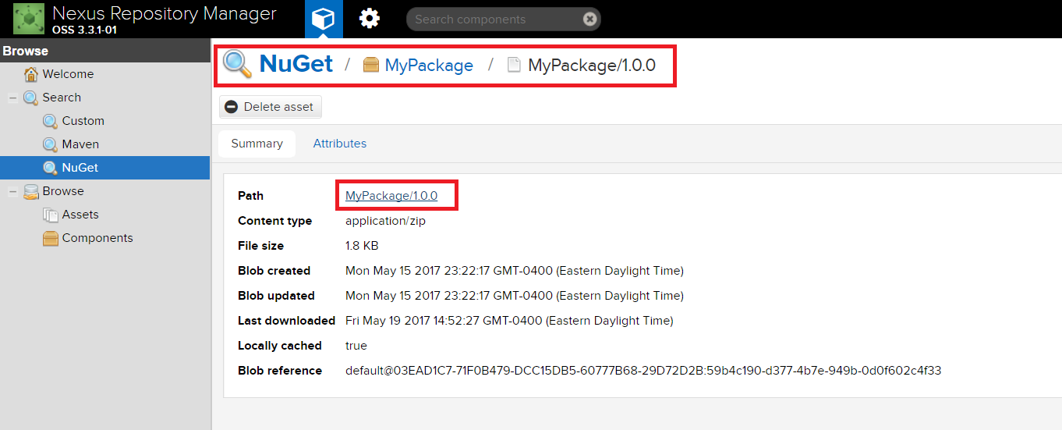Collapse the Search tree node

click(12, 98)
